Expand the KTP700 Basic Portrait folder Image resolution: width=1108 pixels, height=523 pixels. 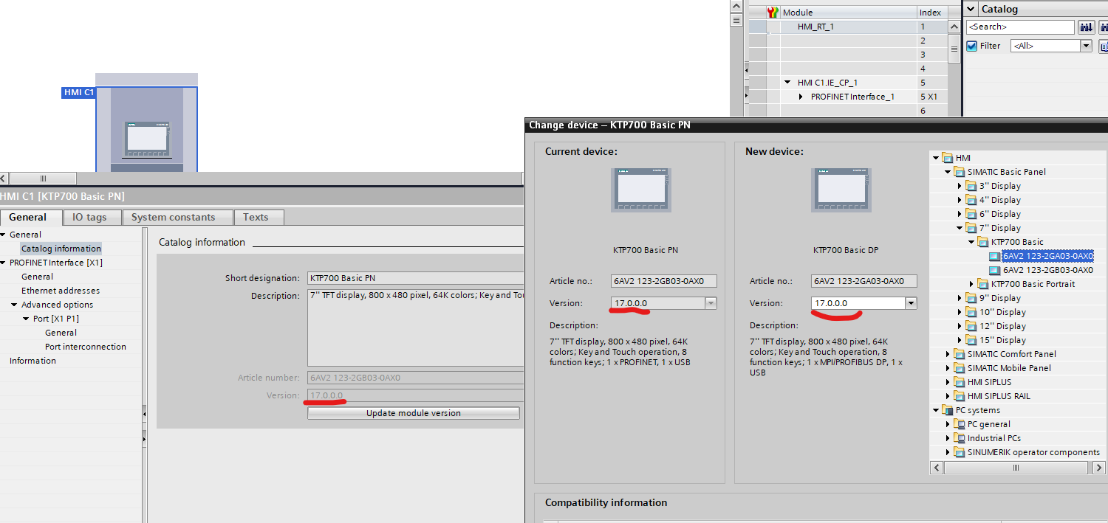(x=972, y=284)
